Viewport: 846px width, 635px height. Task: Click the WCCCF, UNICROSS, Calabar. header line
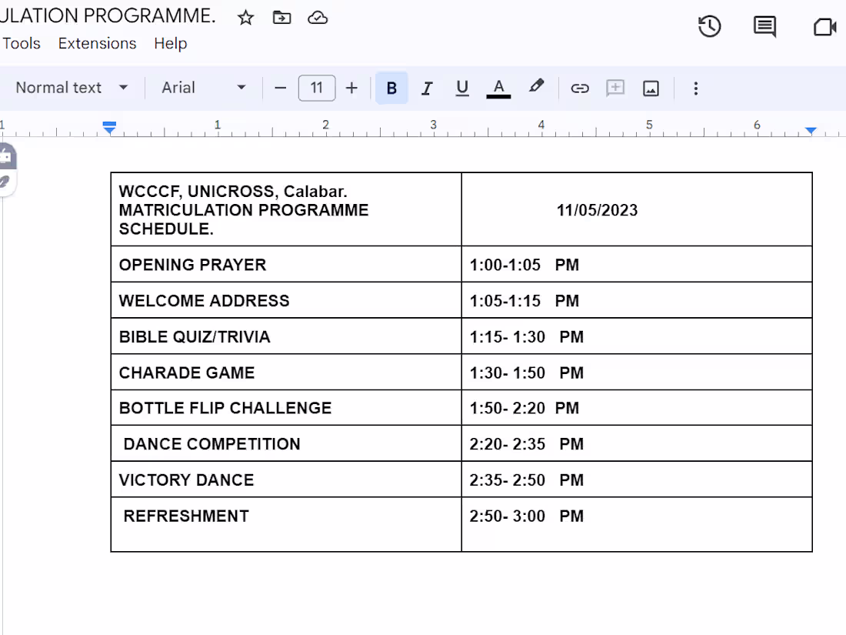(x=233, y=191)
